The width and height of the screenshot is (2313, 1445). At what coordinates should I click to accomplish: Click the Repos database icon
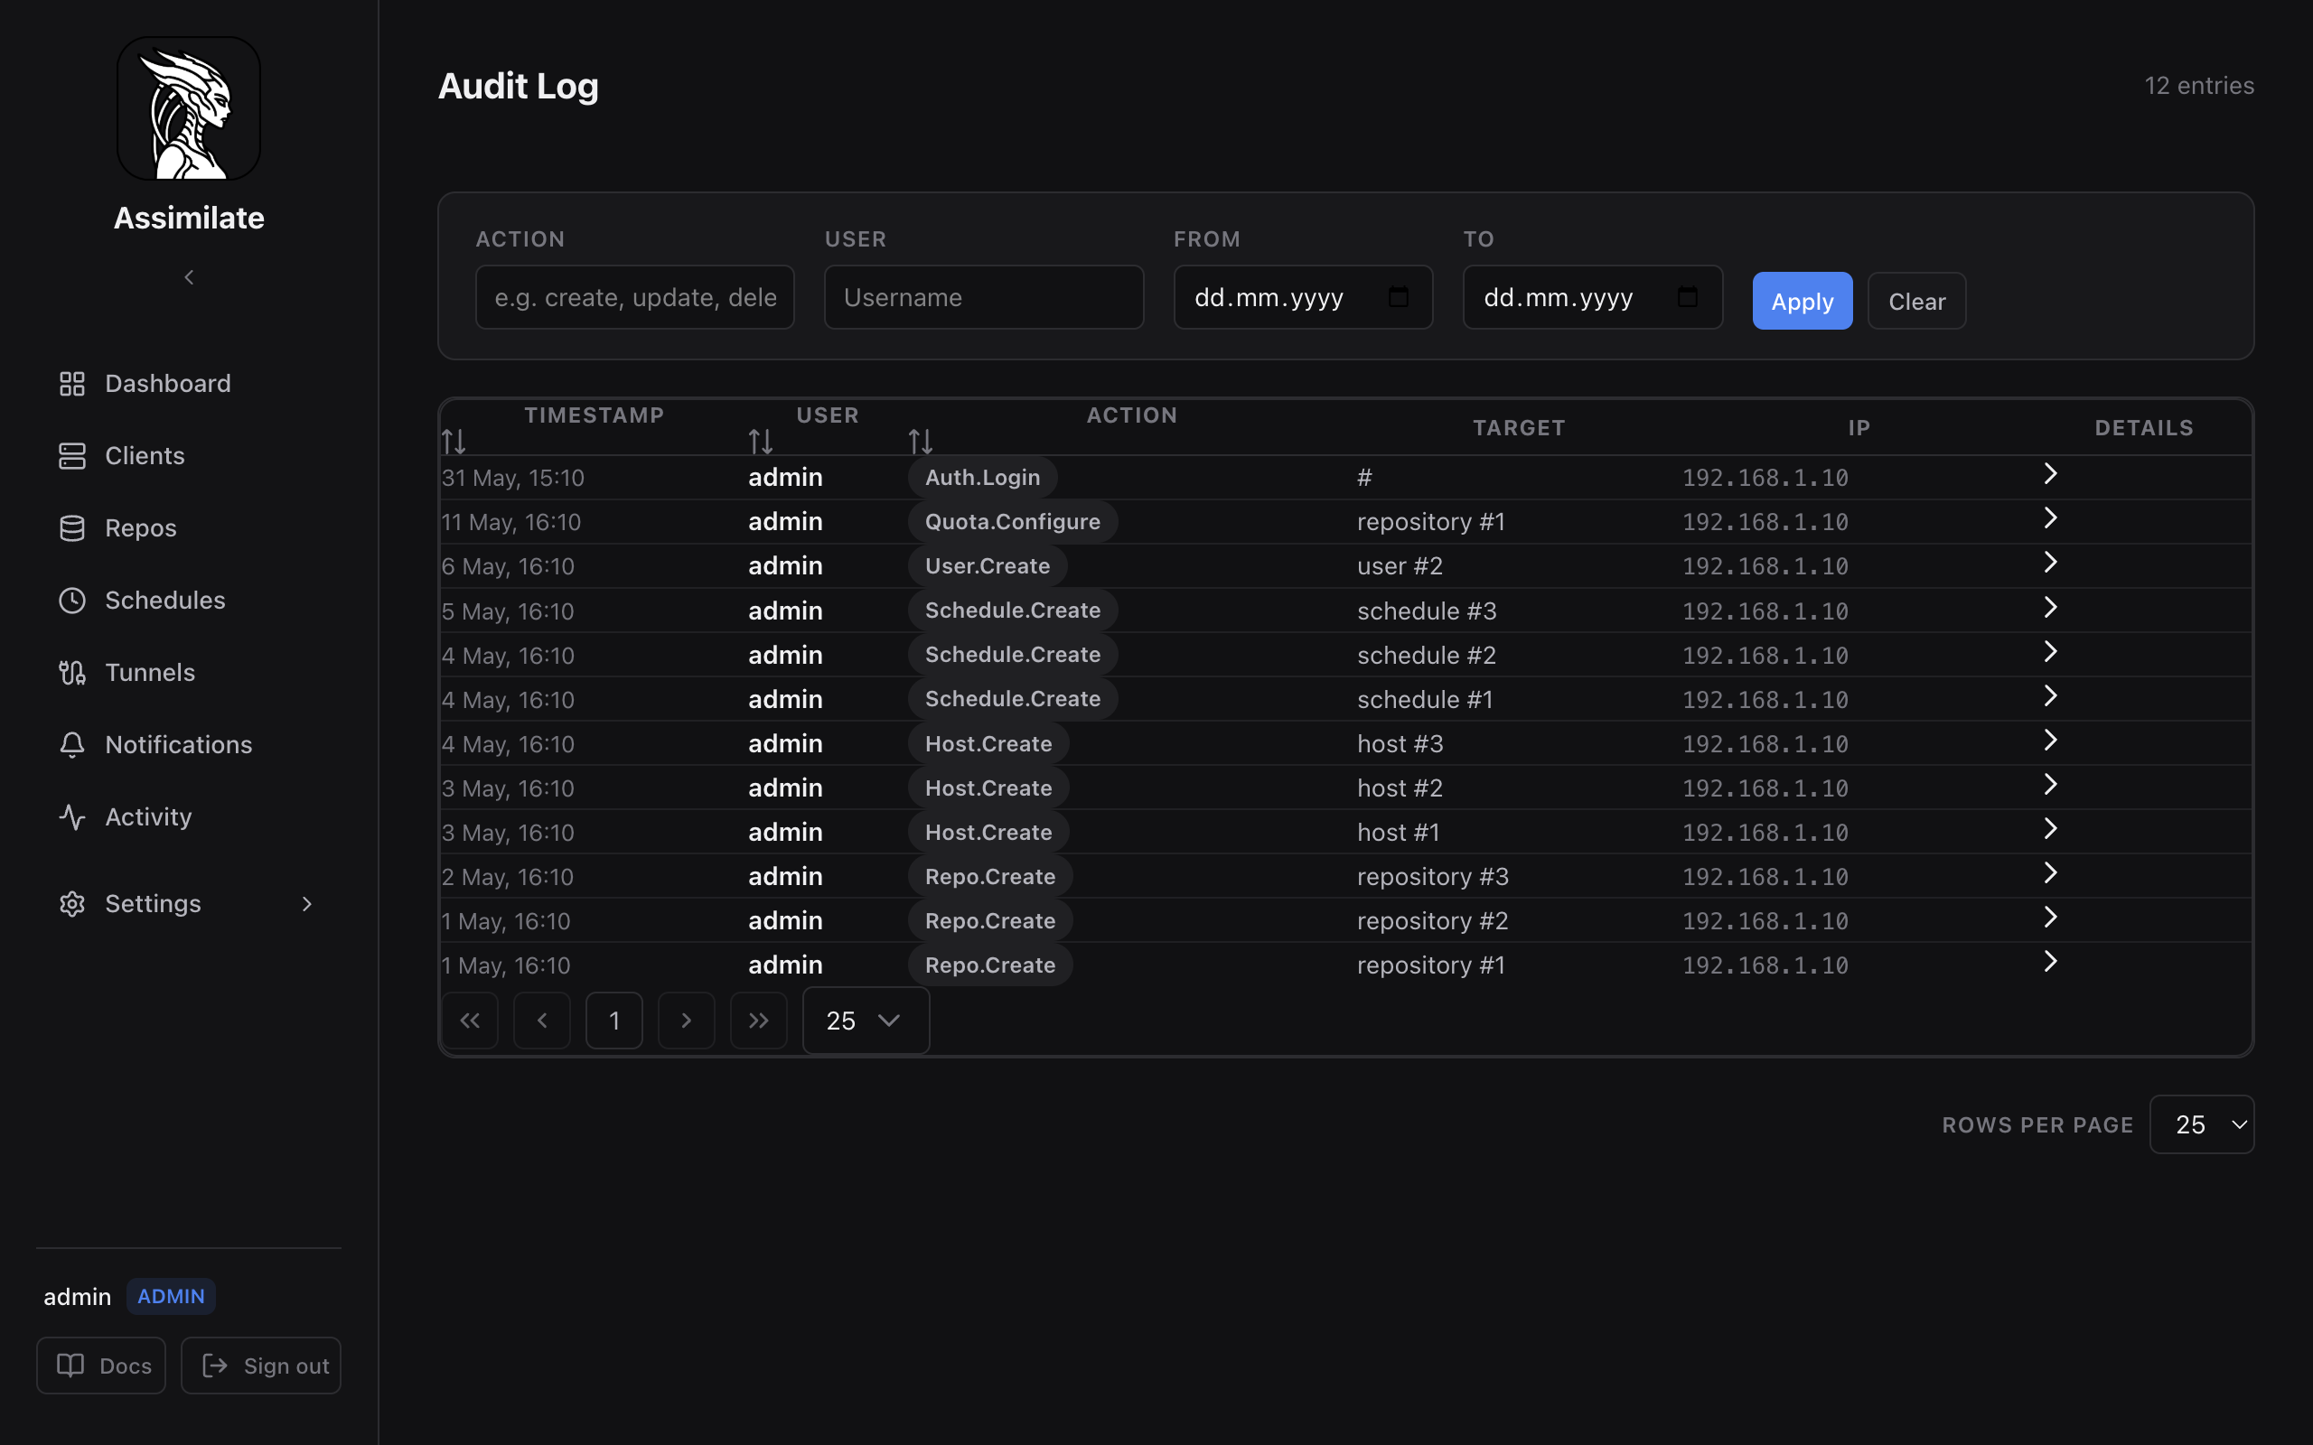(71, 528)
